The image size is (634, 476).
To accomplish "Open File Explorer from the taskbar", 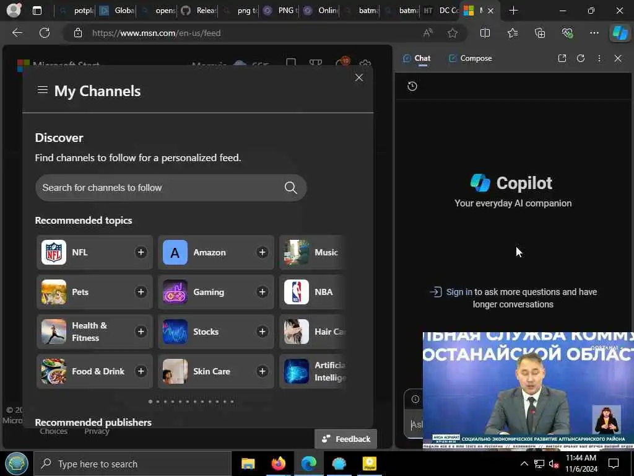I will pyautogui.click(x=248, y=464).
